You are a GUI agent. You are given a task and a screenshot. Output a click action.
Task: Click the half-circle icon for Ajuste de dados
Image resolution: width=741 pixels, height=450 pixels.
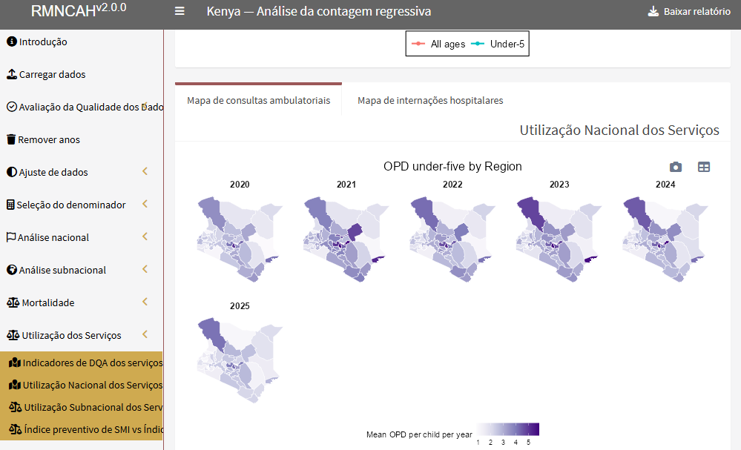(12, 172)
